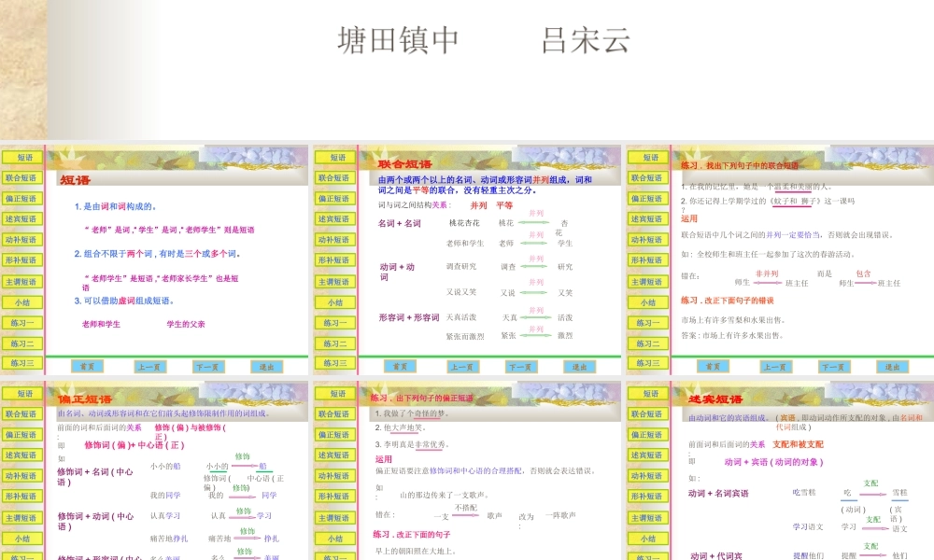Click 偏正短语 sidebar button on the 出偏正短语 exercise slide

[x=334, y=434]
